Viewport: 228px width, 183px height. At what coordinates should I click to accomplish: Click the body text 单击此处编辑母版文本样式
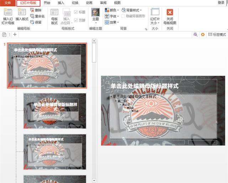coord(134,97)
